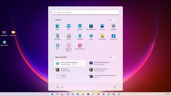Select the OpenShellSetup desktop icon
This screenshot has width=171, height=96.
tap(5, 43)
